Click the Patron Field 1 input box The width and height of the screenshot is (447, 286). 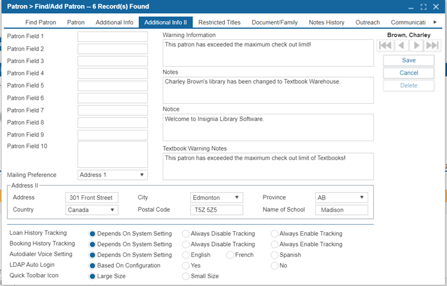click(113, 36)
